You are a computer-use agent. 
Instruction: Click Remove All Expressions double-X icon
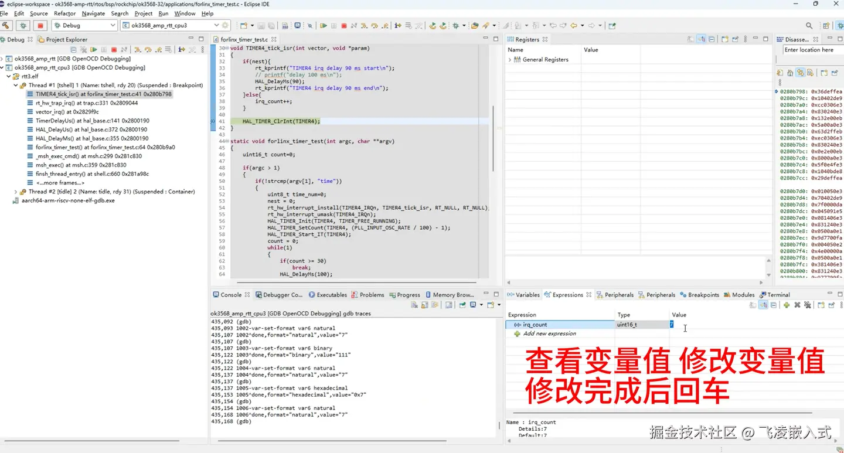tap(807, 305)
